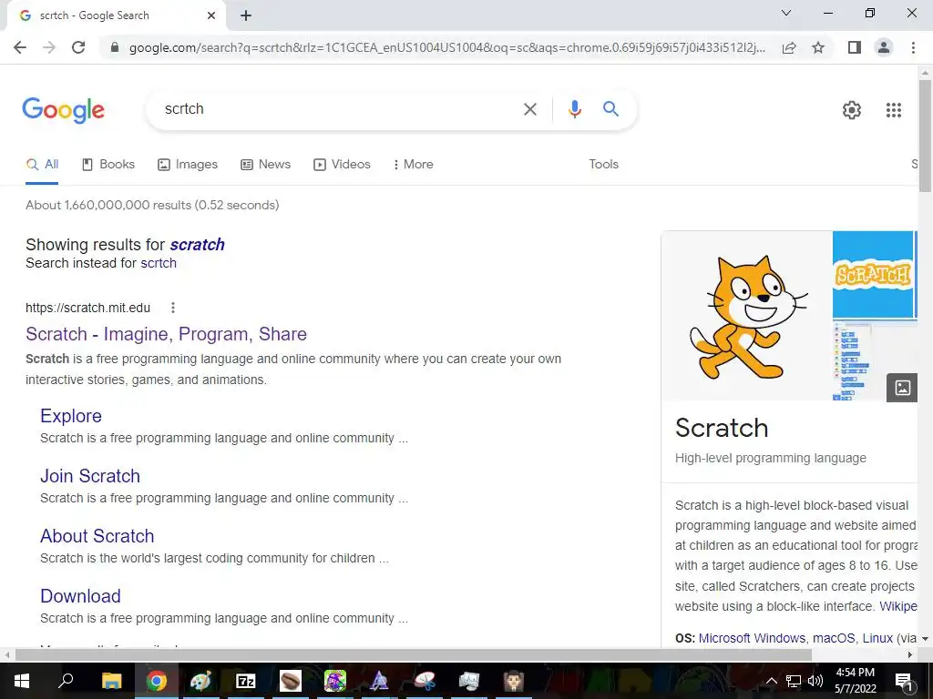933x699 pixels.
Task: Open the paint palette app in taskbar
Action: pyautogui.click(x=200, y=681)
